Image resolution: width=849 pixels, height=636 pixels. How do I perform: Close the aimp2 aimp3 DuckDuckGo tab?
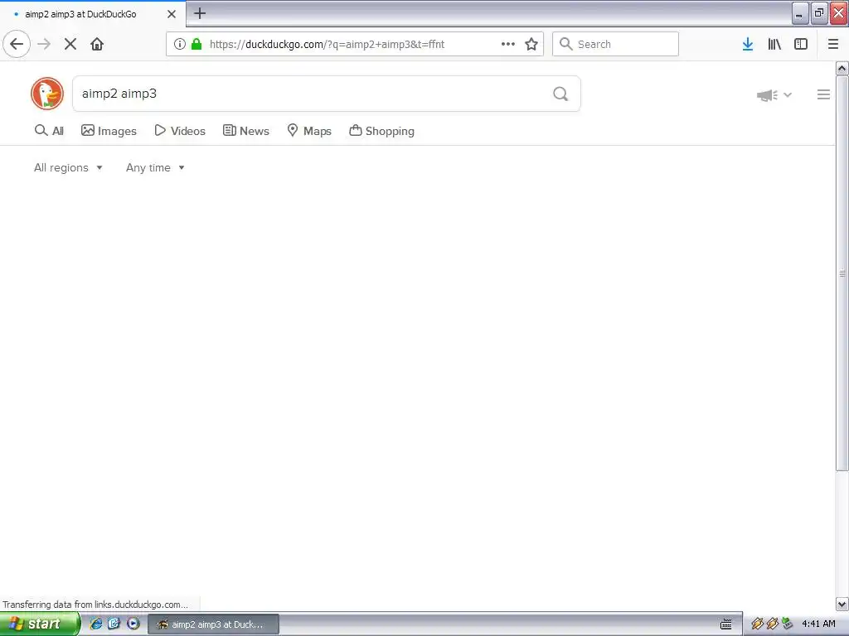[x=172, y=14]
